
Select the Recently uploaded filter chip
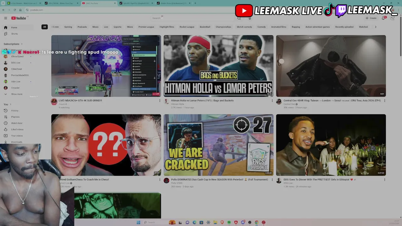[x=344, y=27]
